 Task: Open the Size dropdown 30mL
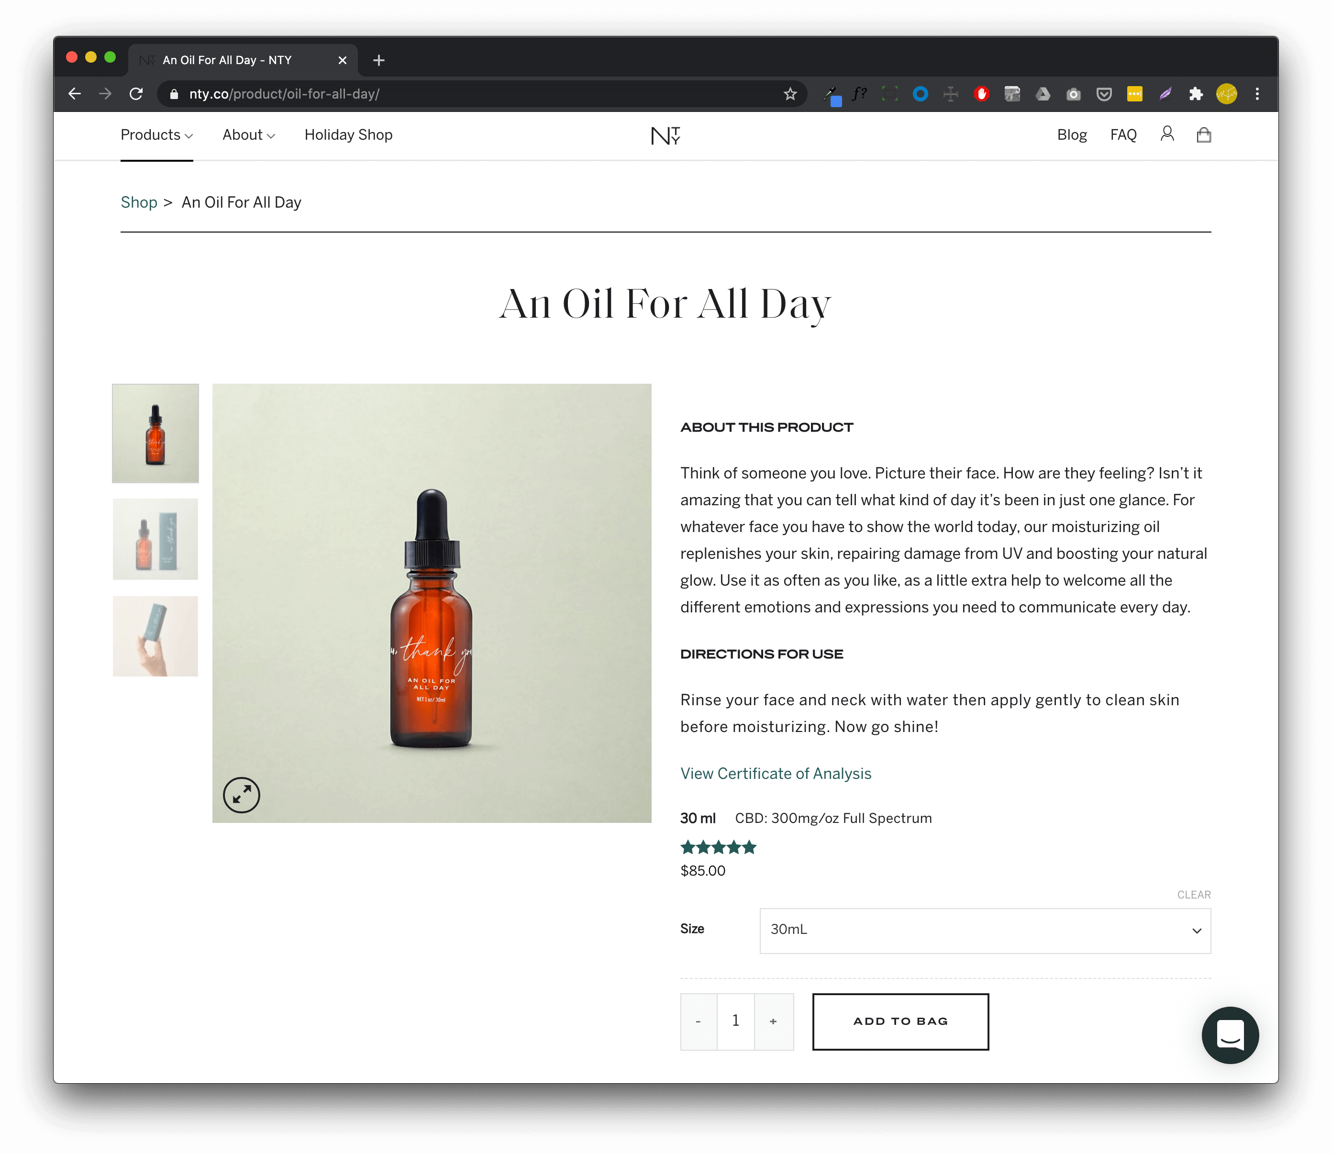pyautogui.click(x=984, y=930)
